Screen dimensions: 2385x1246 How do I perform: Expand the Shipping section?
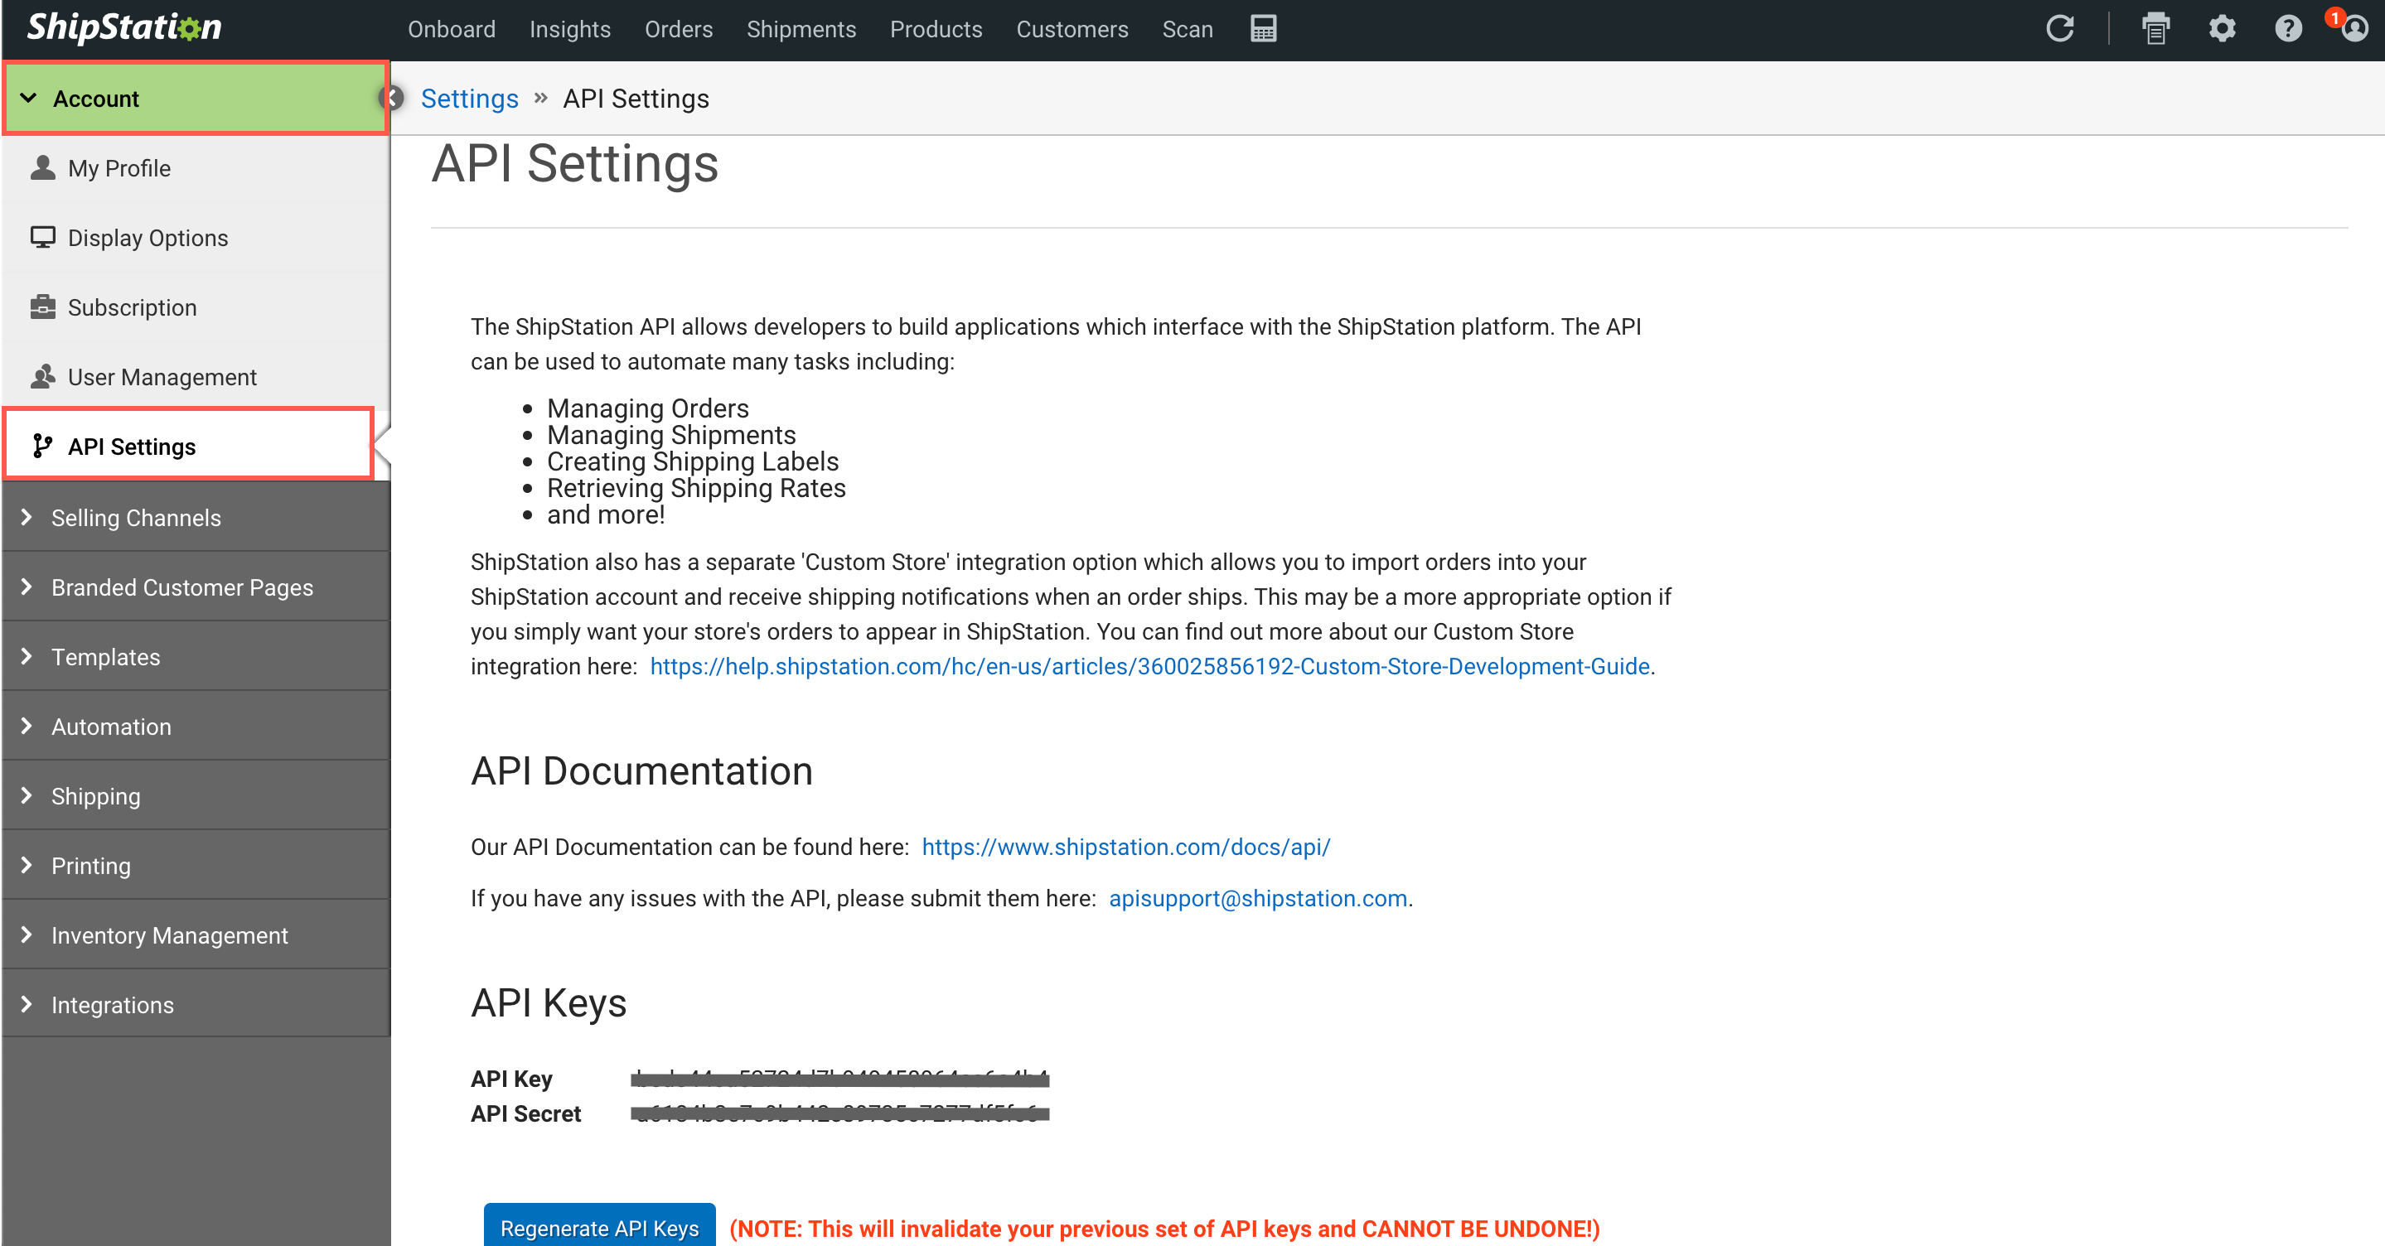(196, 796)
